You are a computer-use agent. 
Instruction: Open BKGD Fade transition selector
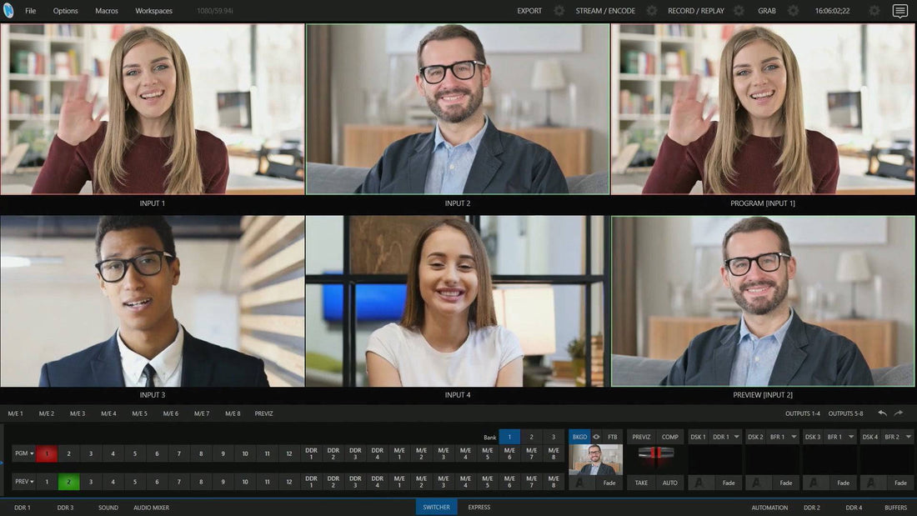coord(609,483)
